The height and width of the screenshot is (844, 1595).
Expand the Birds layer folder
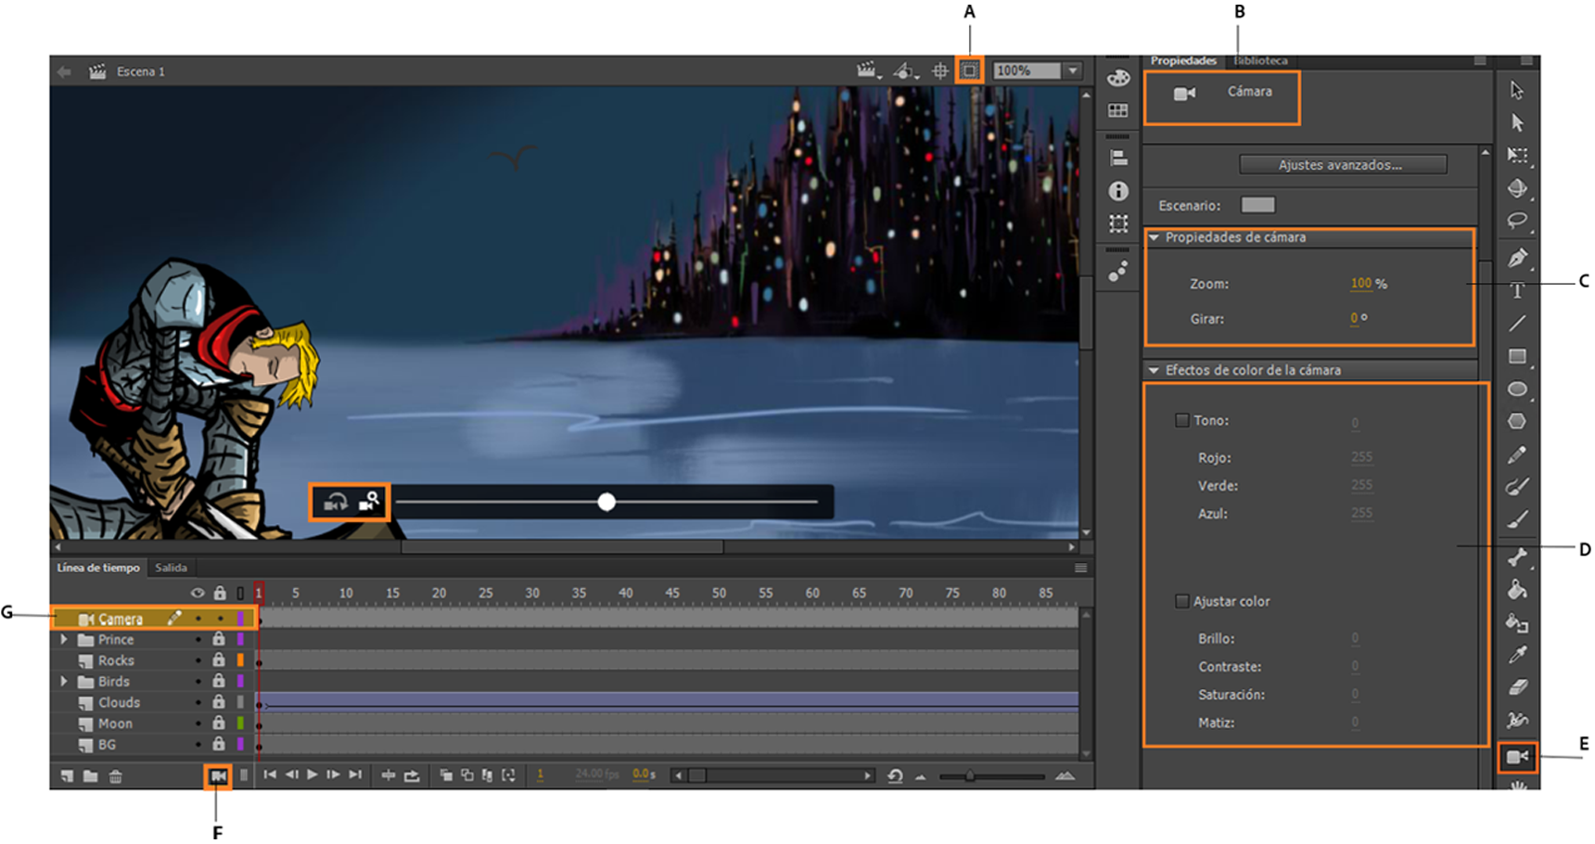[64, 681]
